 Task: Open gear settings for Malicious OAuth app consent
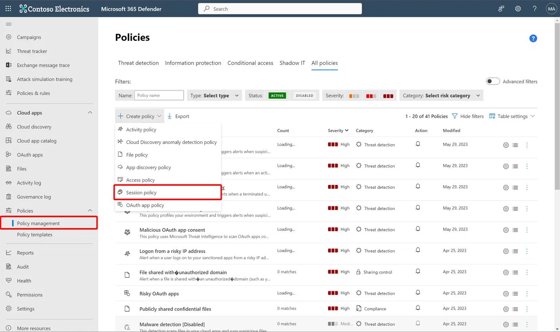(506, 230)
